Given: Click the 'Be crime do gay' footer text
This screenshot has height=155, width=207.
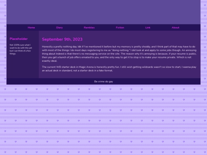Looking at the screenshot, I should point(103,82).
